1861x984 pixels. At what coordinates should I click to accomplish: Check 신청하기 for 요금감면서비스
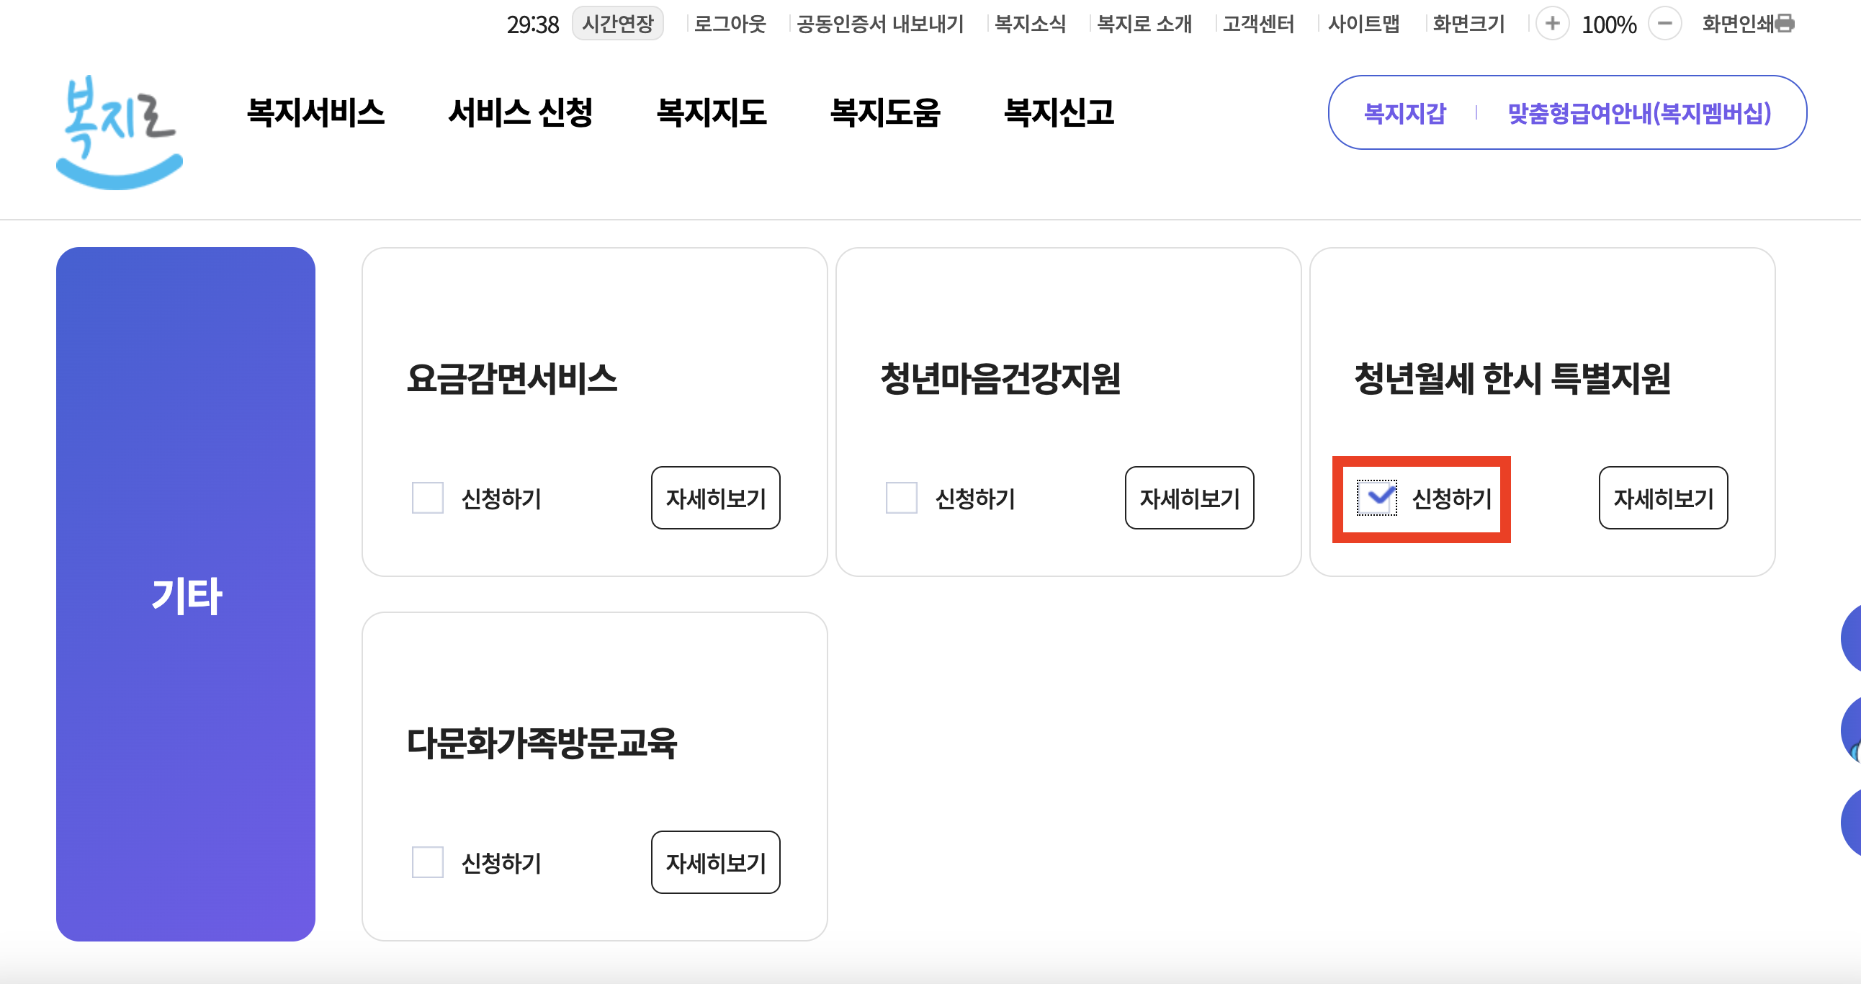(427, 497)
